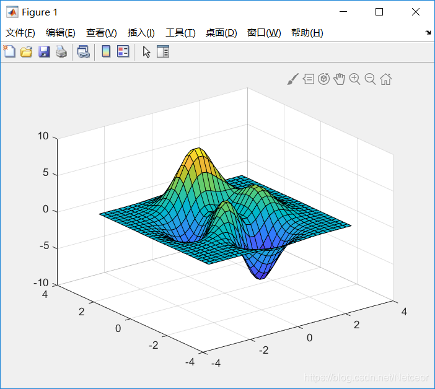435x389 pixels.
Task: Open the 编辑(E) menu
Action: point(61,33)
